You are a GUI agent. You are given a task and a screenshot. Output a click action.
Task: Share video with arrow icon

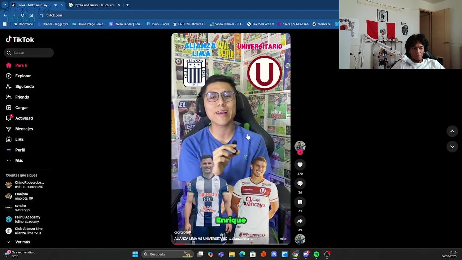click(x=300, y=221)
